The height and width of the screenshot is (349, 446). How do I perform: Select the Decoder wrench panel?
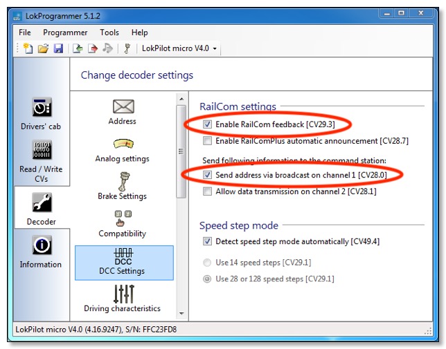tap(42, 209)
